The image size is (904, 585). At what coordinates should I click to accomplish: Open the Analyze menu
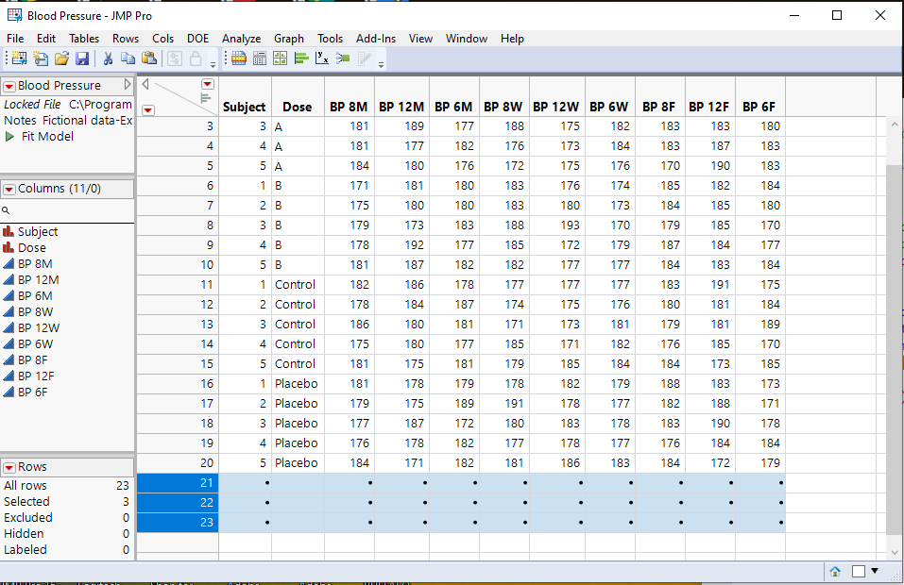241,39
